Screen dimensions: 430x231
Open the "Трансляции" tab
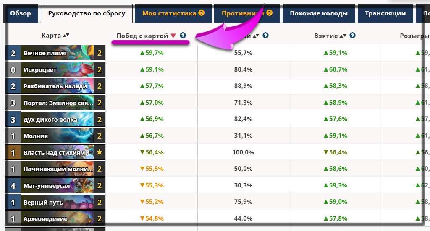pos(385,13)
